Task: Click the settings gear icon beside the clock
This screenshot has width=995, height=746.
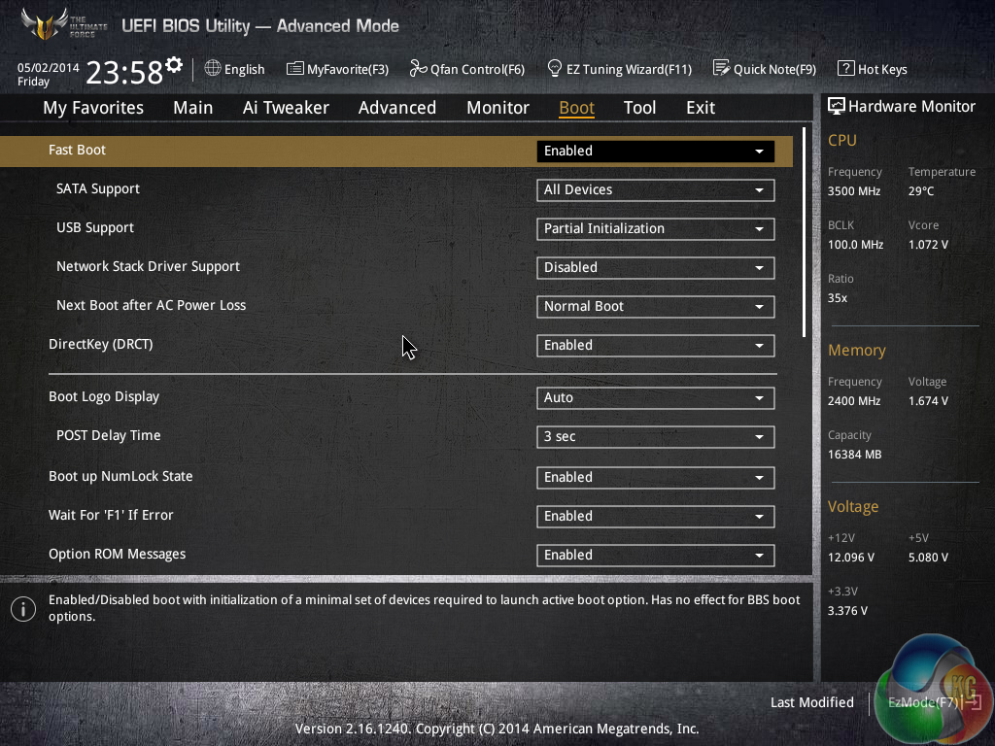Action: pyautogui.click(x=174, y=65)
